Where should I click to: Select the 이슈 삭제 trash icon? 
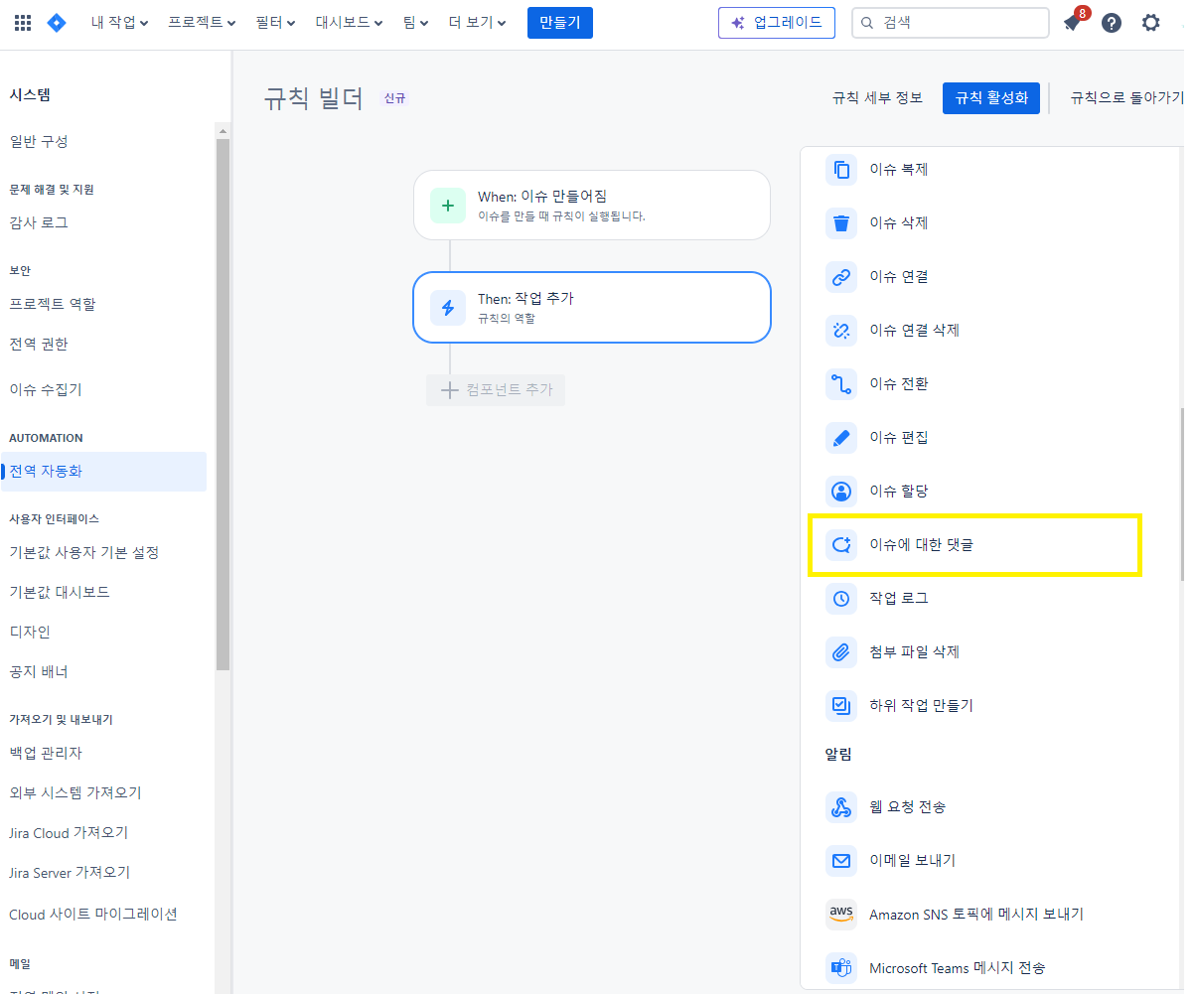pyautogui.click(x=841, y=223)
